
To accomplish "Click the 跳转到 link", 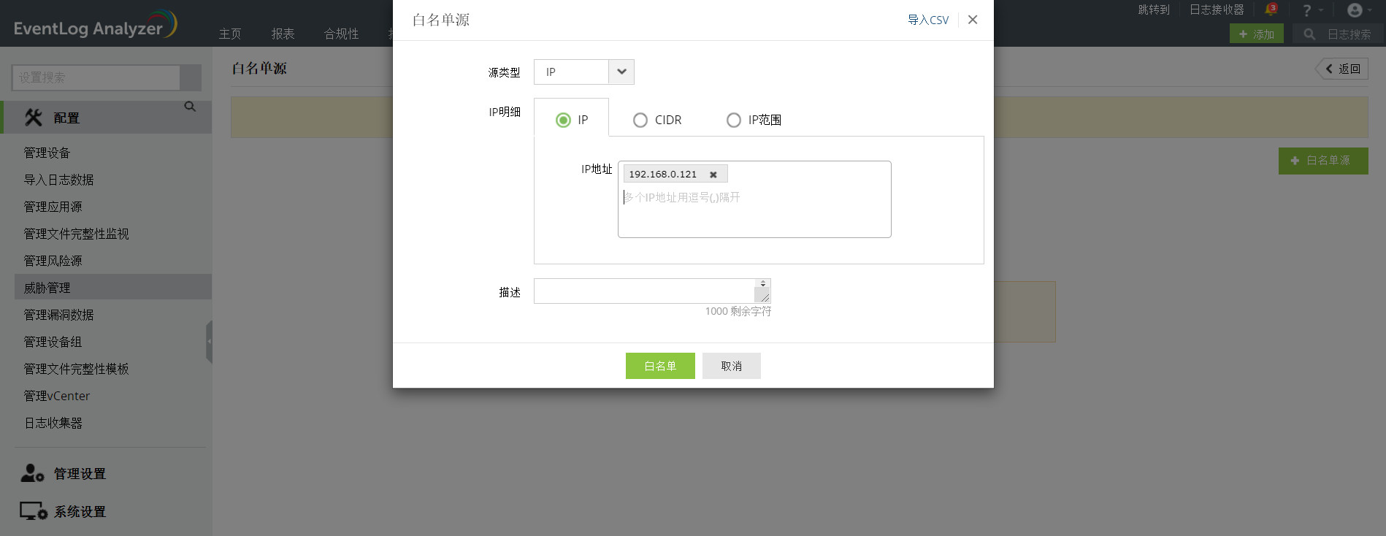I will (1154, 10).
